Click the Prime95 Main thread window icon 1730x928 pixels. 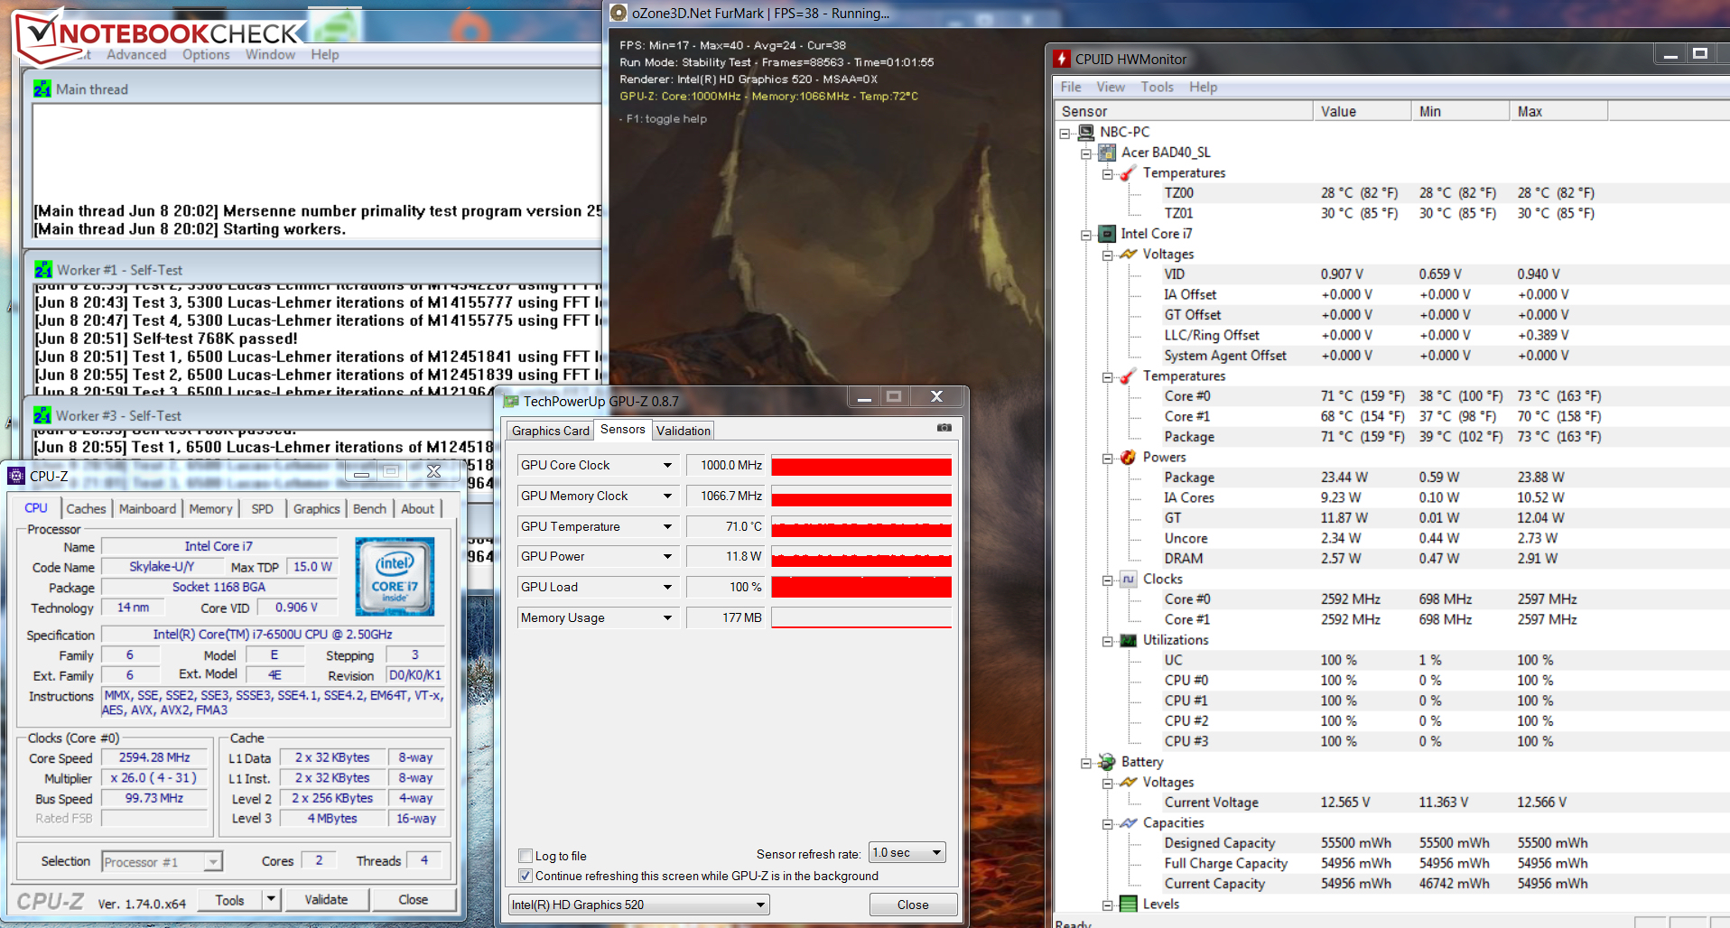[x=42, y=88]
